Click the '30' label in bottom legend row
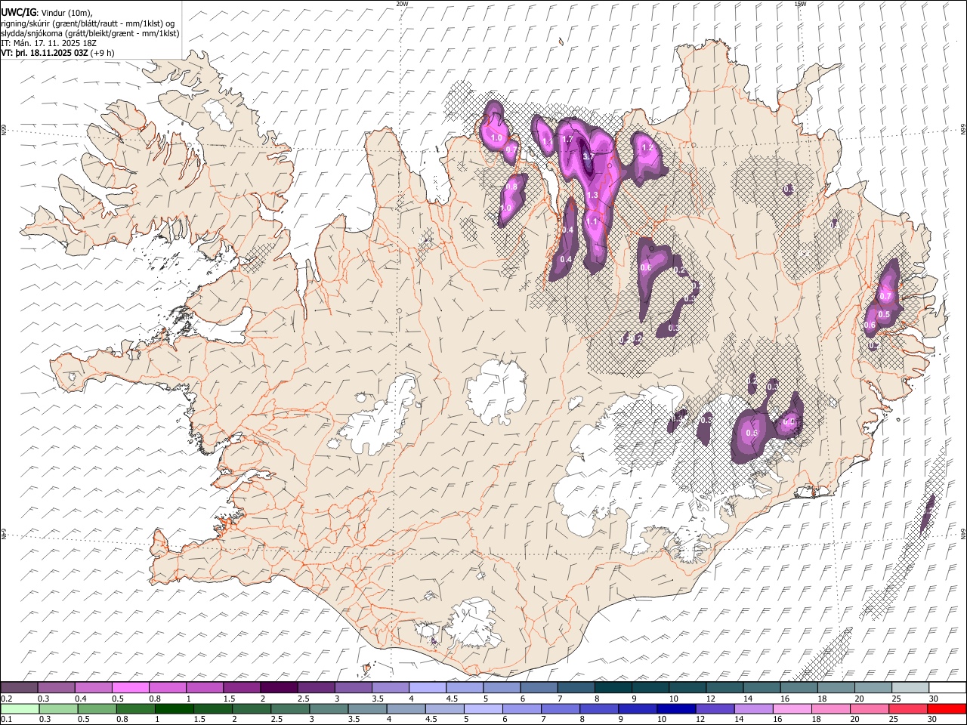Screen dimensions: 967x725 point(933,720)
